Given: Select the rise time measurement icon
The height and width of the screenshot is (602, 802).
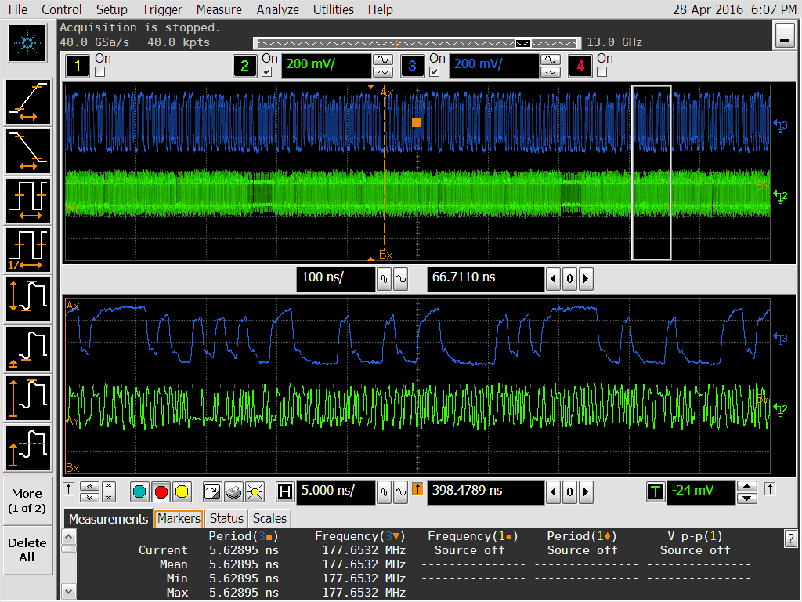Looking at the screenshot, I should pyautogui.click(x=28, y=102).
